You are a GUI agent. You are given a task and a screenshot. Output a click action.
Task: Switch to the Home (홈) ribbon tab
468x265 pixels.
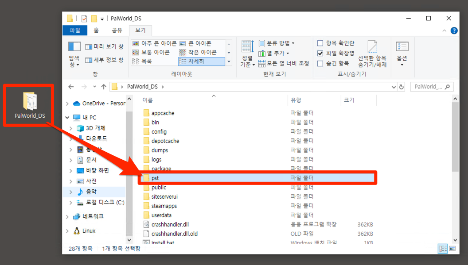tap(96, 30)
